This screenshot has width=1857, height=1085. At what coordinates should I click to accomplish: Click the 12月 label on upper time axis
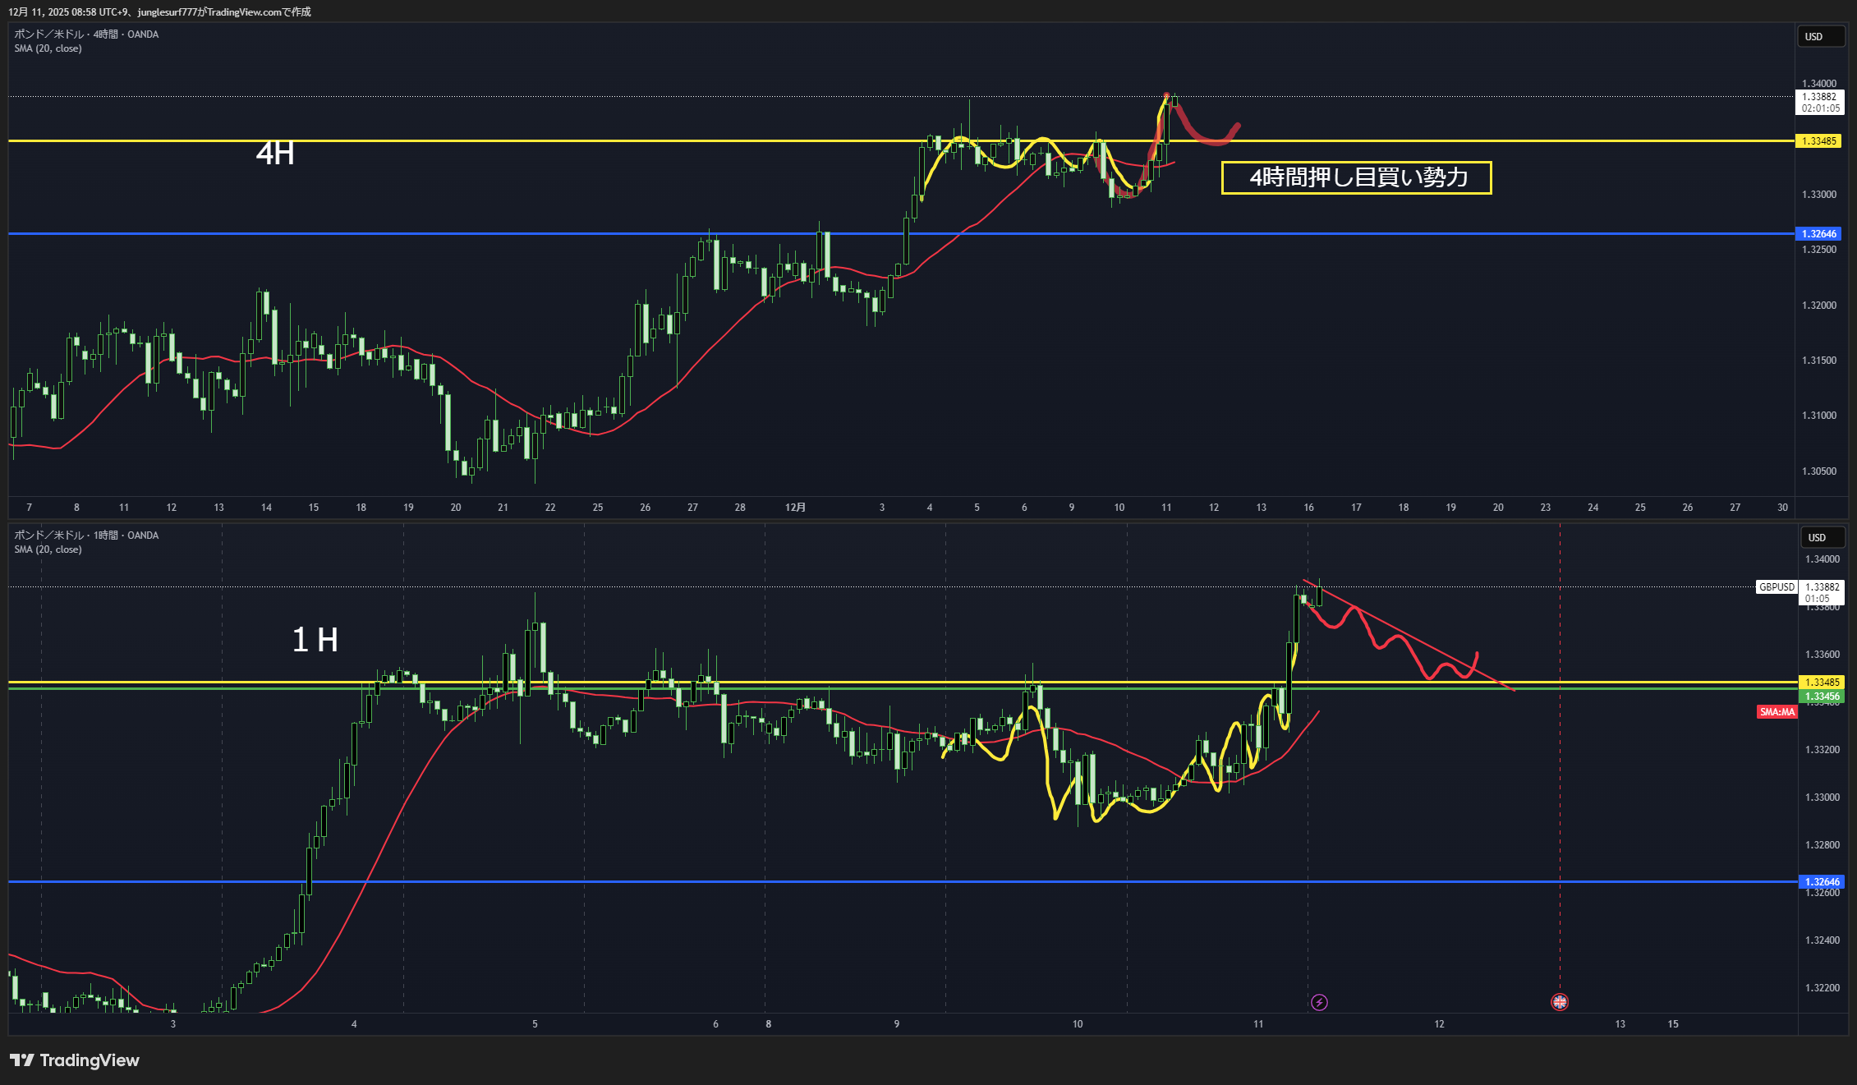coord(795,508)
